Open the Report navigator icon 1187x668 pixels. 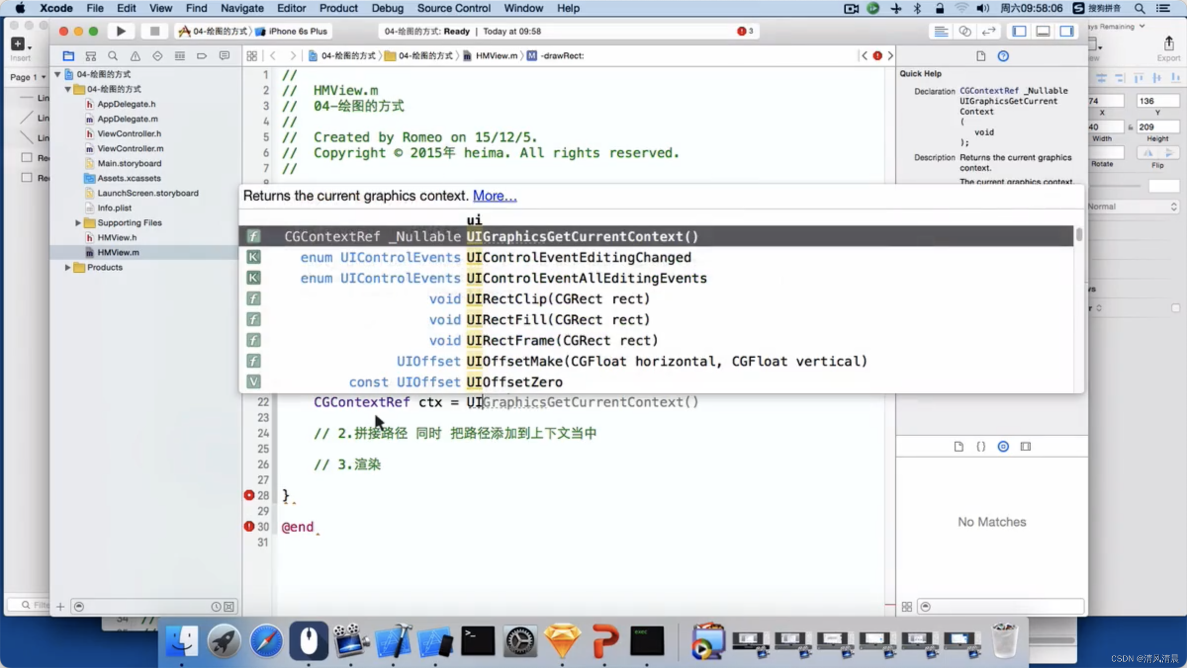[x=224, y=56]
